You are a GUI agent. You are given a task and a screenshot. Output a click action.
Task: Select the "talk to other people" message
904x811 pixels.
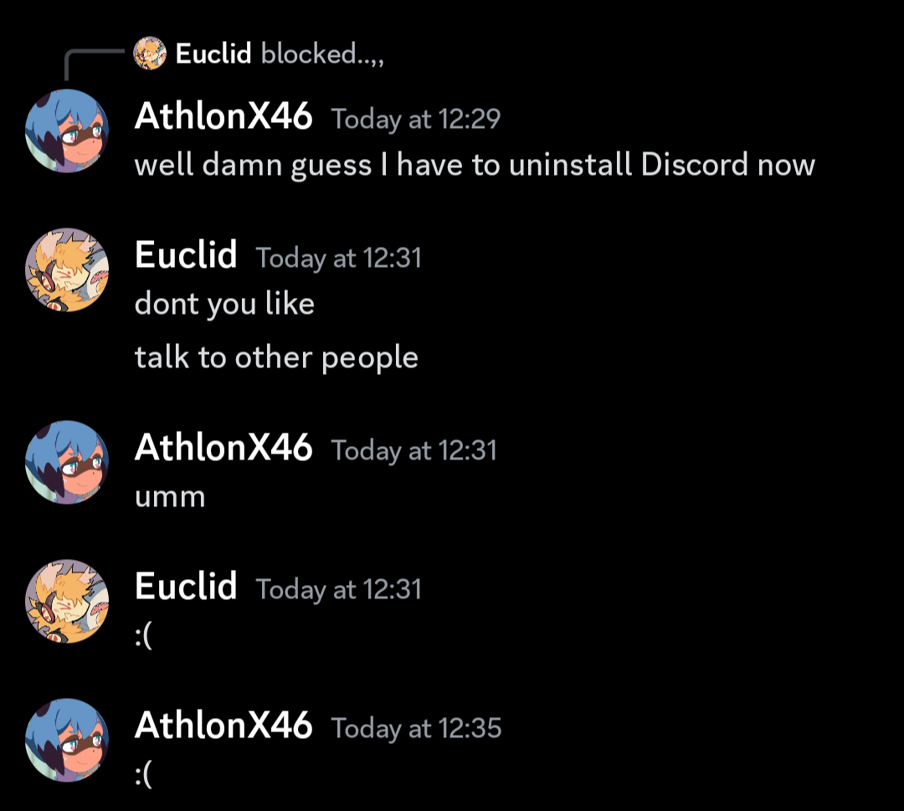[x=276, y=357]
